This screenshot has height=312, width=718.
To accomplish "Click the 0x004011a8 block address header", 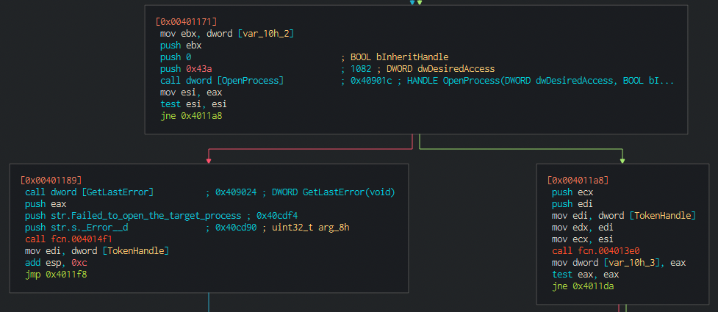I will point(578,180).
